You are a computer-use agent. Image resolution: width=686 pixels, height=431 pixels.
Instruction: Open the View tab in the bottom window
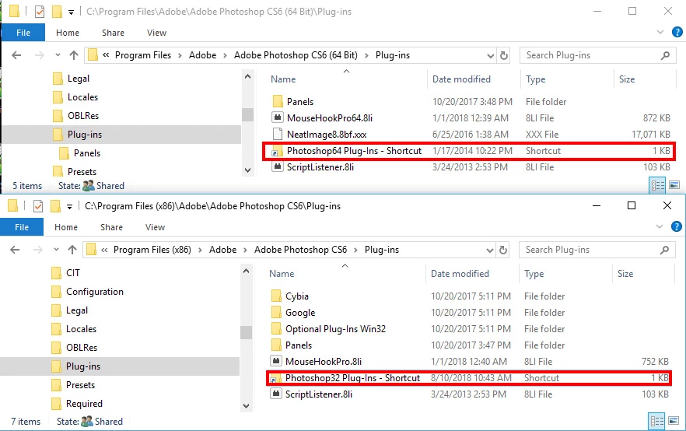[x=155, y=227]
